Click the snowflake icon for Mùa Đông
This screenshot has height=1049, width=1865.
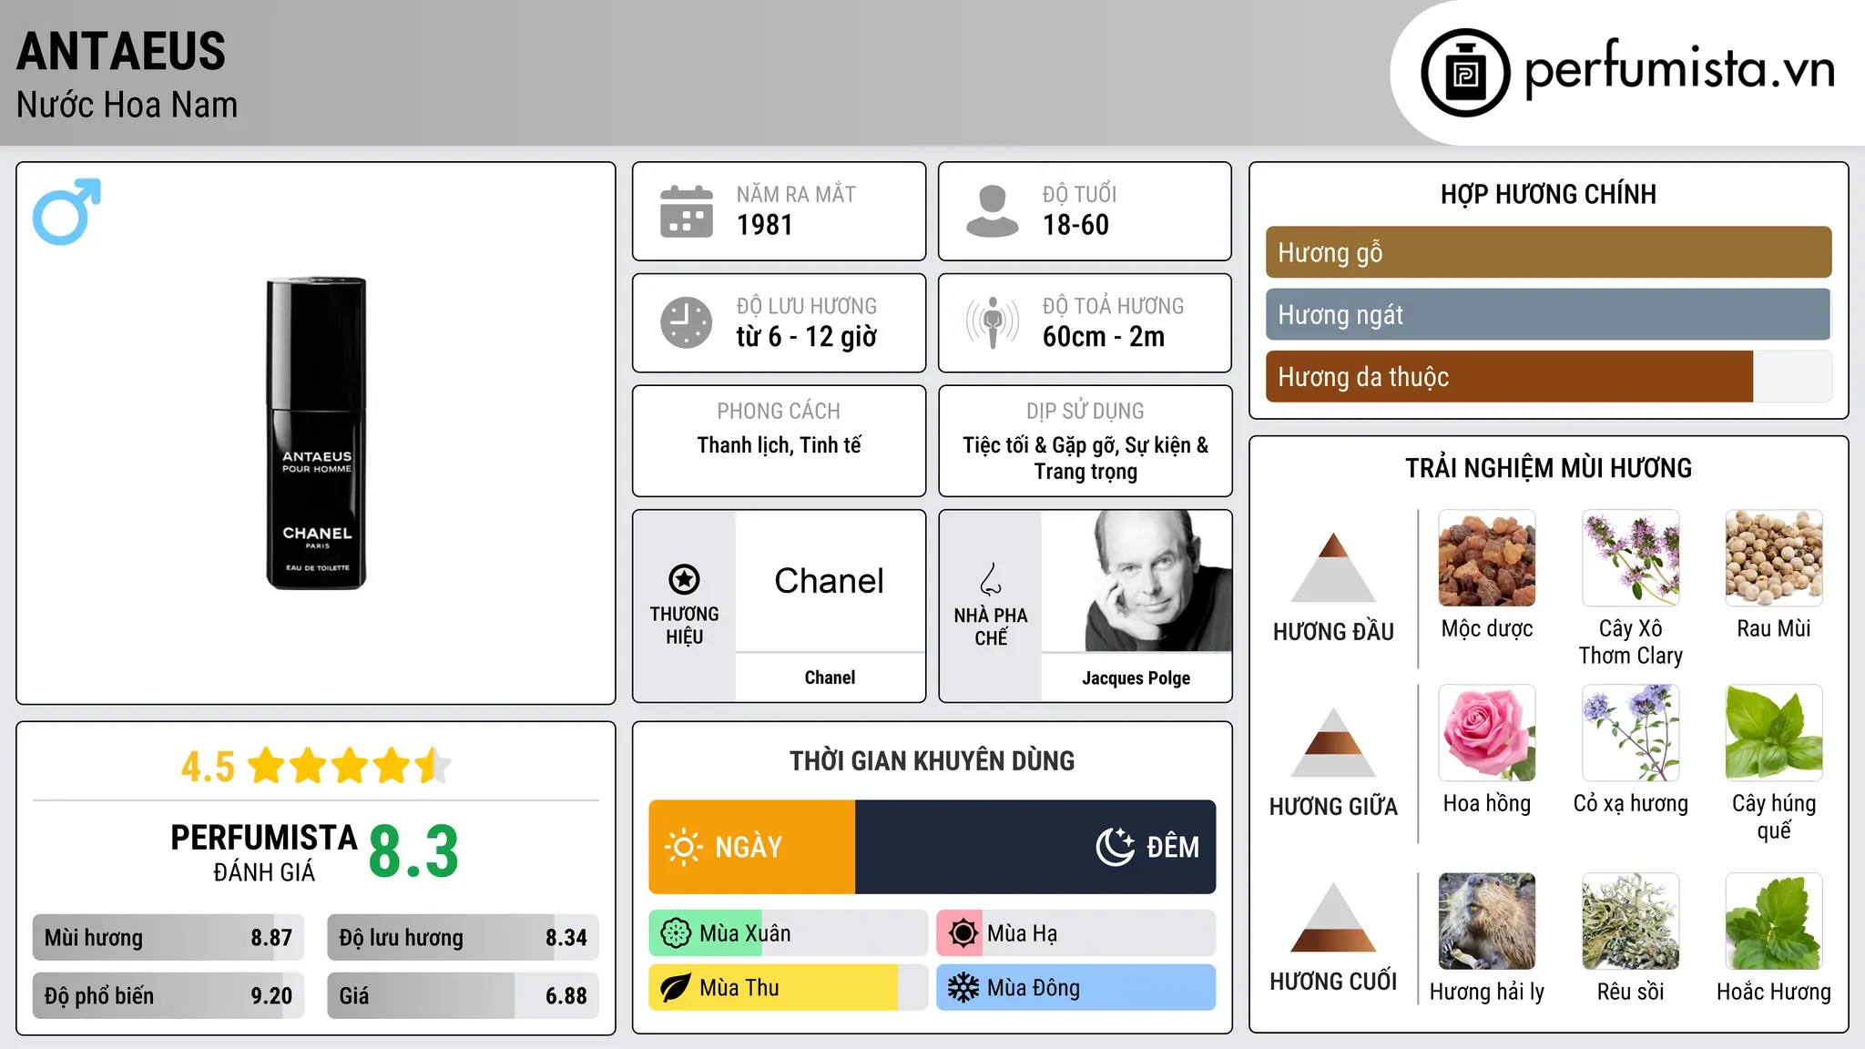(x=963, y=988)
